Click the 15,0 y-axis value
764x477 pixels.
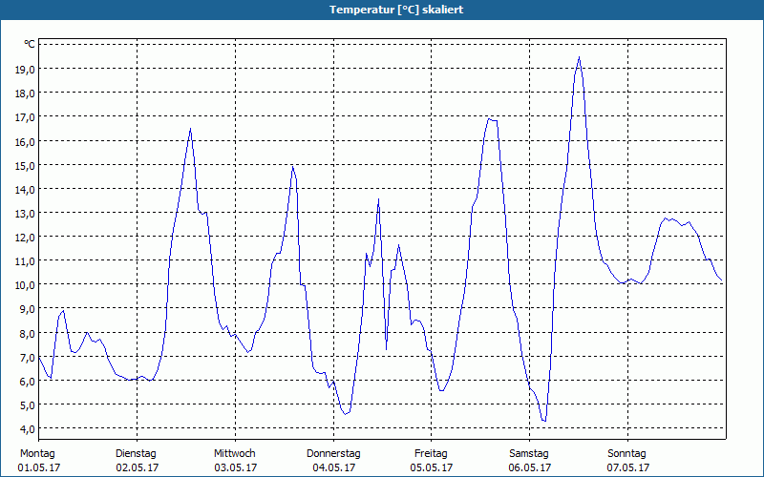tap(25, 165)
